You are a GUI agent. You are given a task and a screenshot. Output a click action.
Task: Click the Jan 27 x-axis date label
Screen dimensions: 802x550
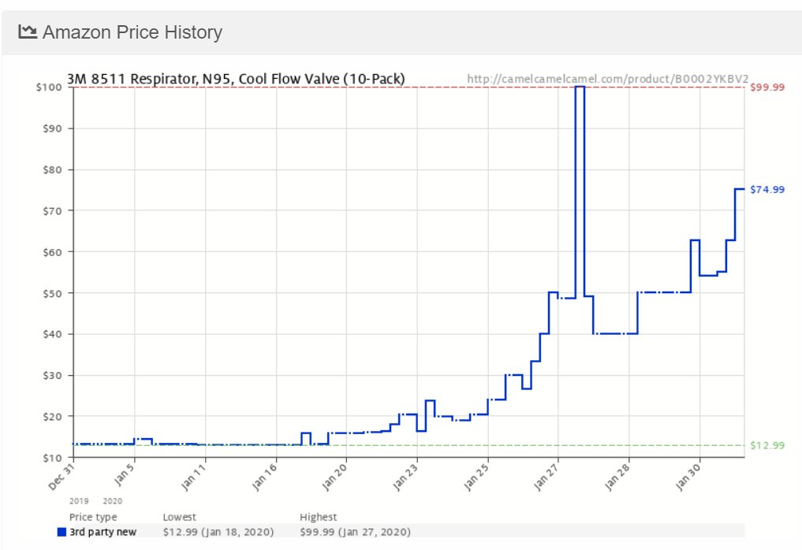[546, 477]
